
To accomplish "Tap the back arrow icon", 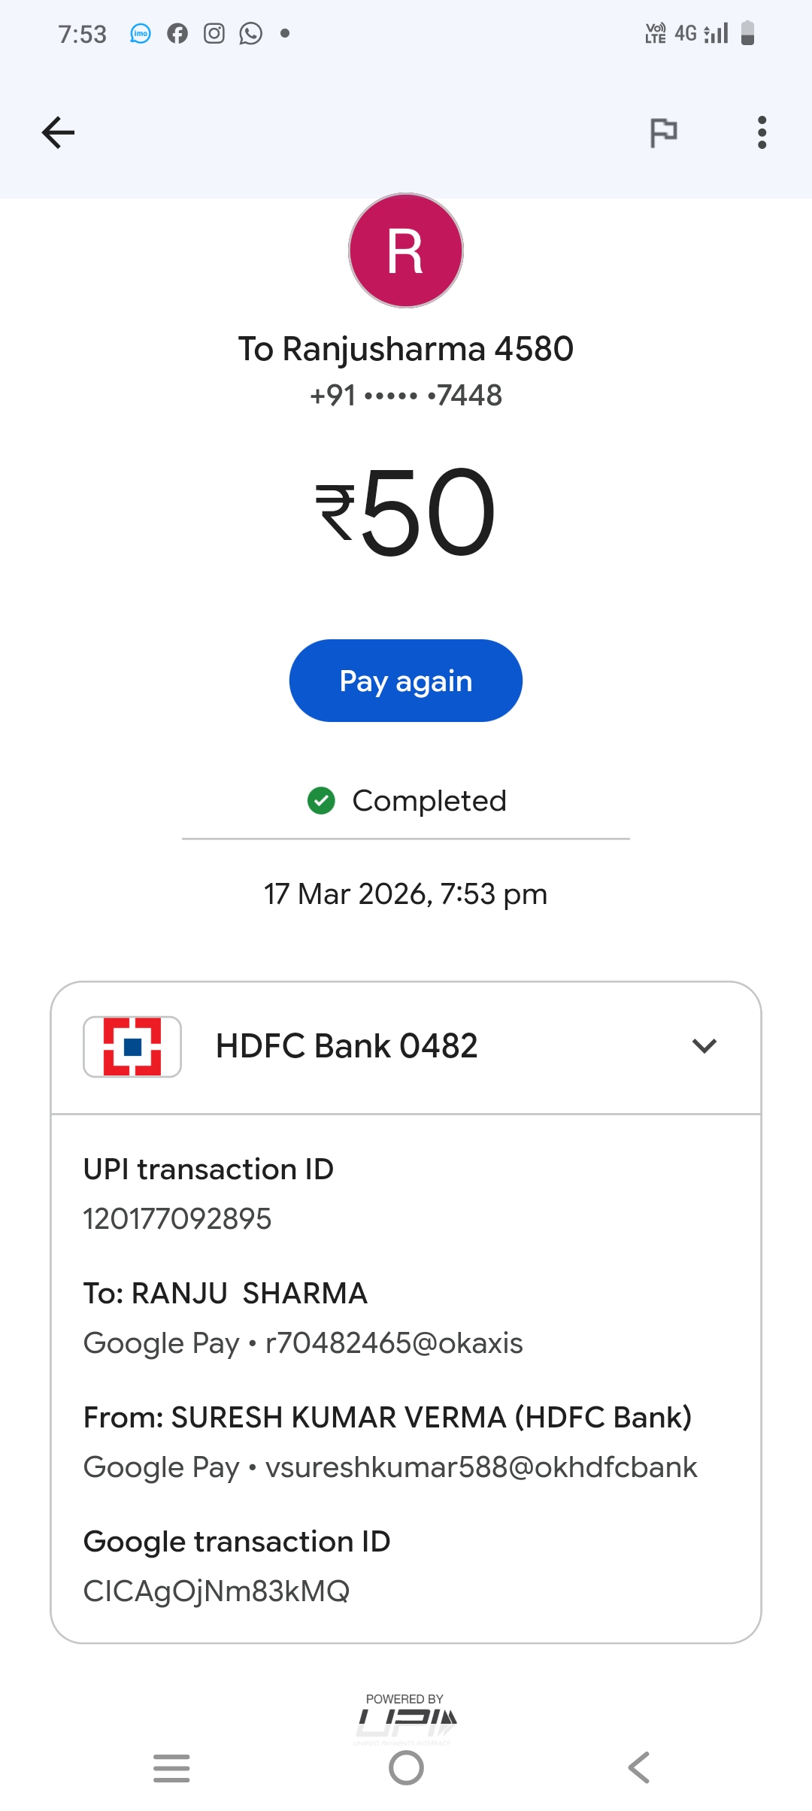I will click(58, 133).
